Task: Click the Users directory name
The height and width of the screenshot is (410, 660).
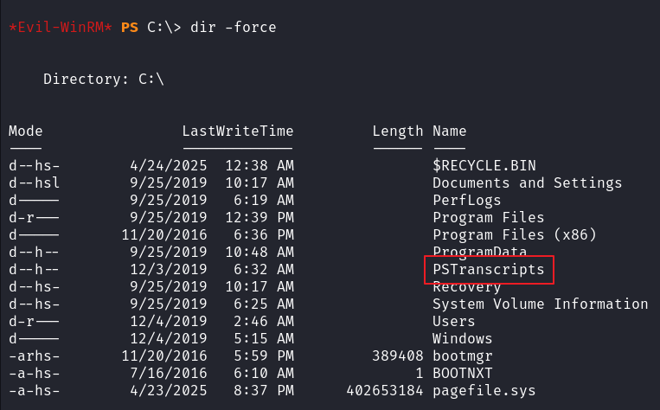Action: pyautogui.click(x=454, y=322)
